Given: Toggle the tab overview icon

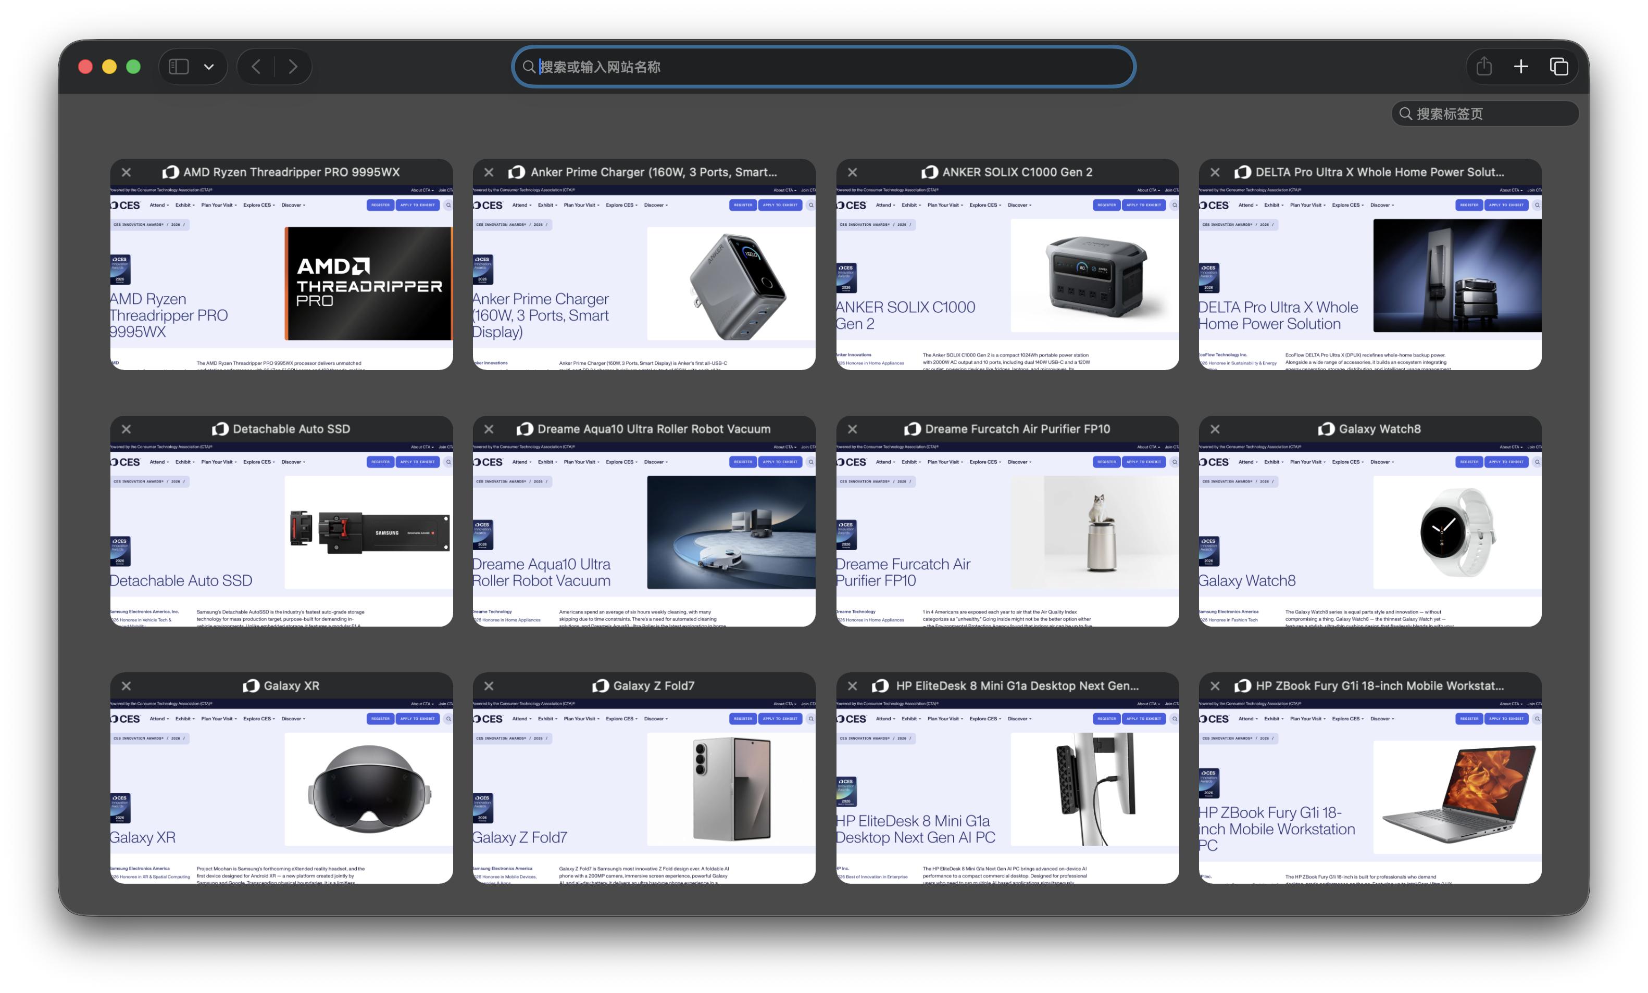Looking at the screenshot, I should (1559, 67).
